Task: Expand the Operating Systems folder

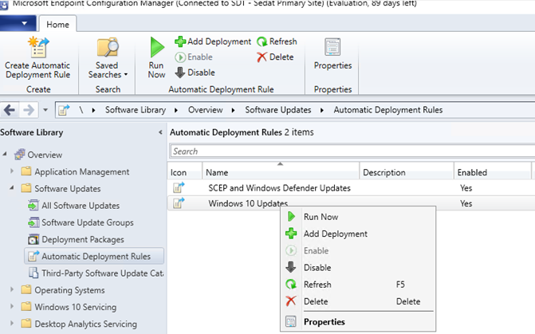Action: tap(12, 289)
